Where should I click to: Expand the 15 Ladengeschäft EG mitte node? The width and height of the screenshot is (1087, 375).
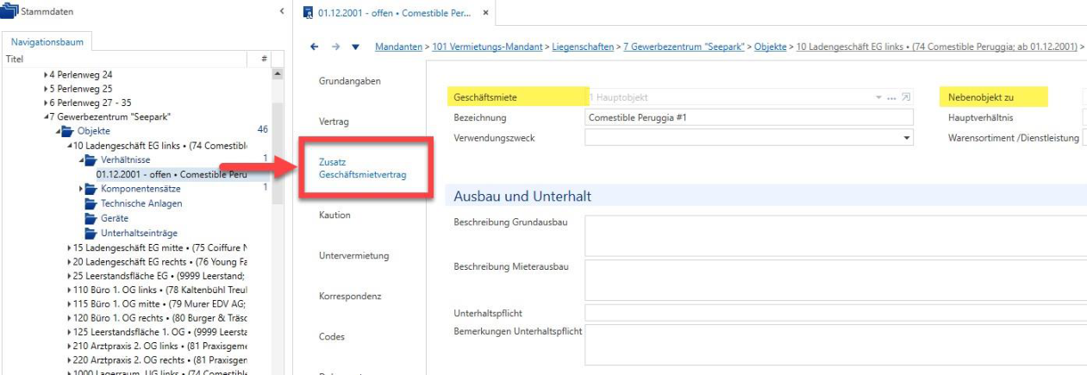(x=70, y=247)
